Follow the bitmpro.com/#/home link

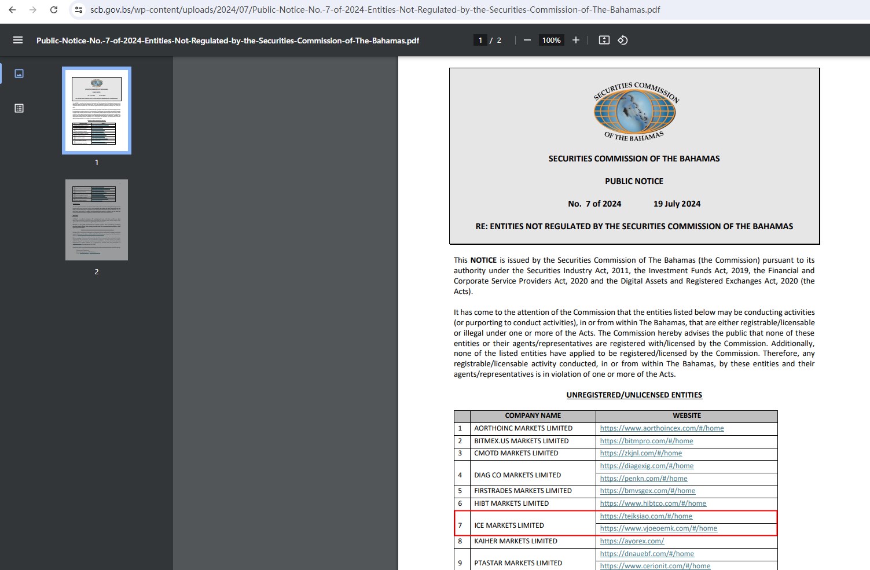pyautogui.click(x=647, y=441)
